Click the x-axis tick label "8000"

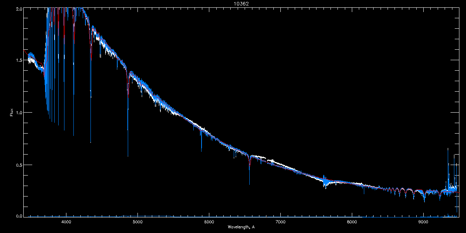click(x=352, y=222)
